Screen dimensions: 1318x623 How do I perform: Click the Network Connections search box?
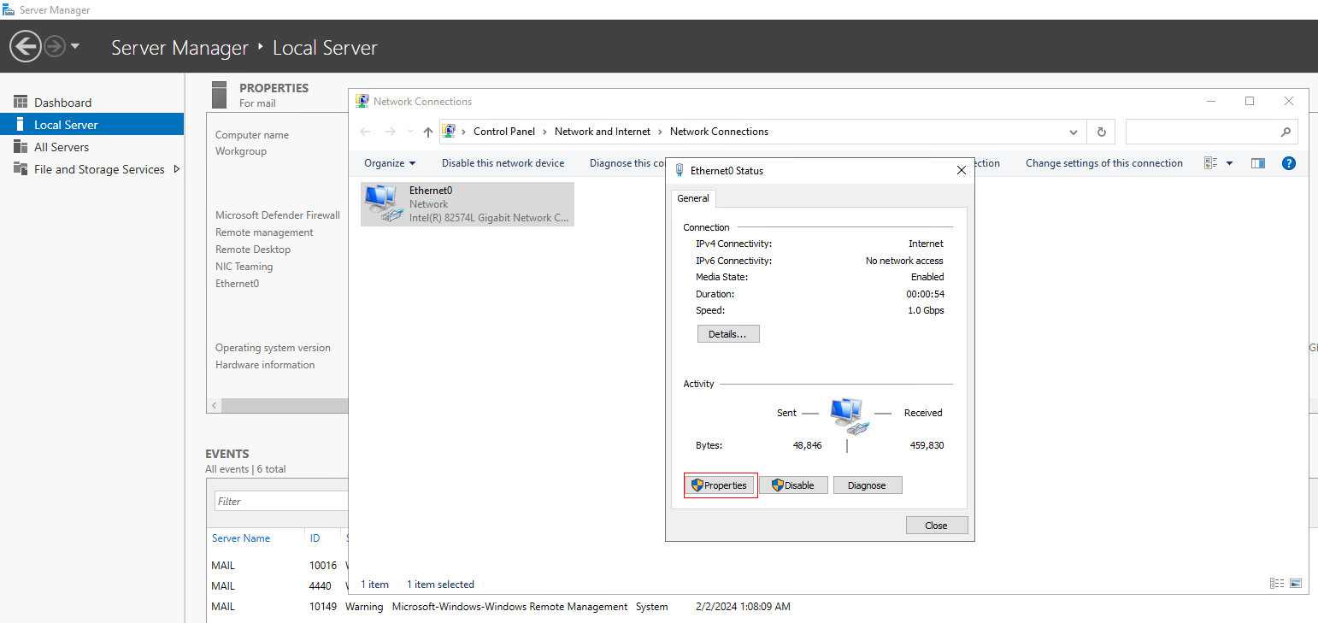[x=1212, y=132]
